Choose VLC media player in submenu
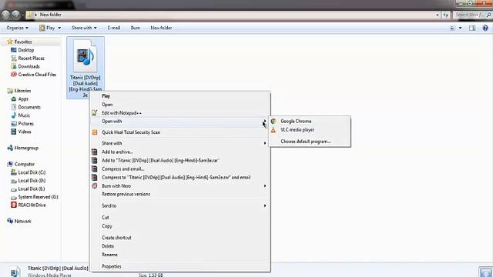 click(310, 129)
